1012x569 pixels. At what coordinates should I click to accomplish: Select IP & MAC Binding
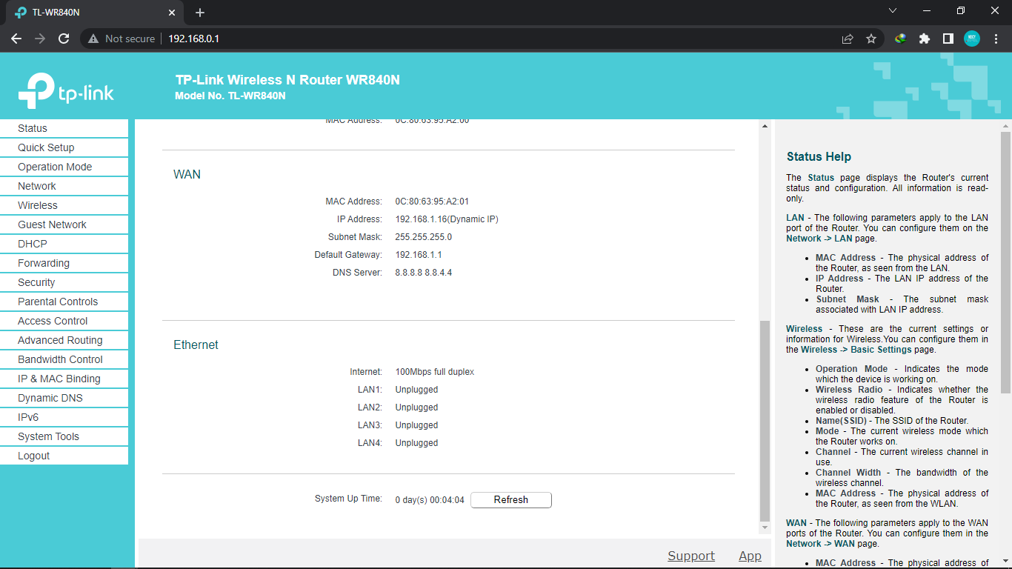[64, 379]
